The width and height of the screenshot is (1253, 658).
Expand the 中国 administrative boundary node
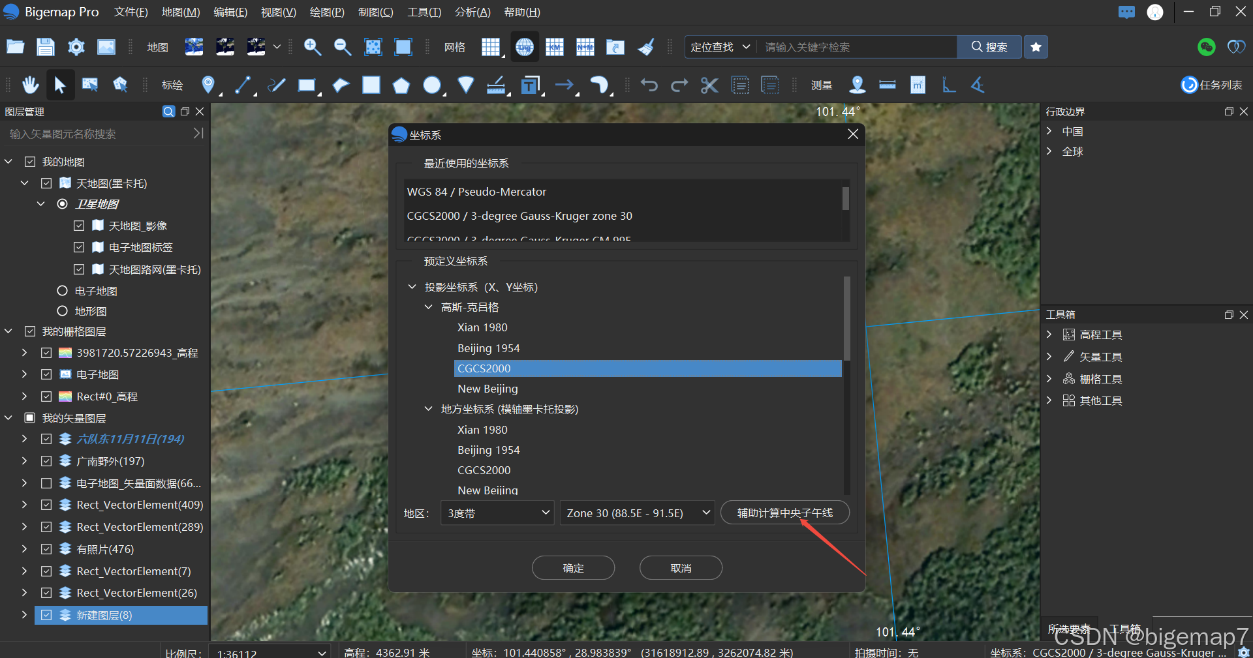[1049, 131]
